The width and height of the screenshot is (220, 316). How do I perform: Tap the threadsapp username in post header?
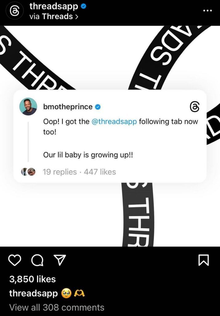[x=54, y=6]
